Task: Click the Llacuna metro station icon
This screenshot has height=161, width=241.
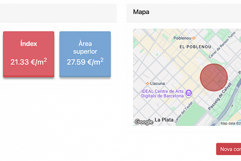Action: click(x=147, y=83)
